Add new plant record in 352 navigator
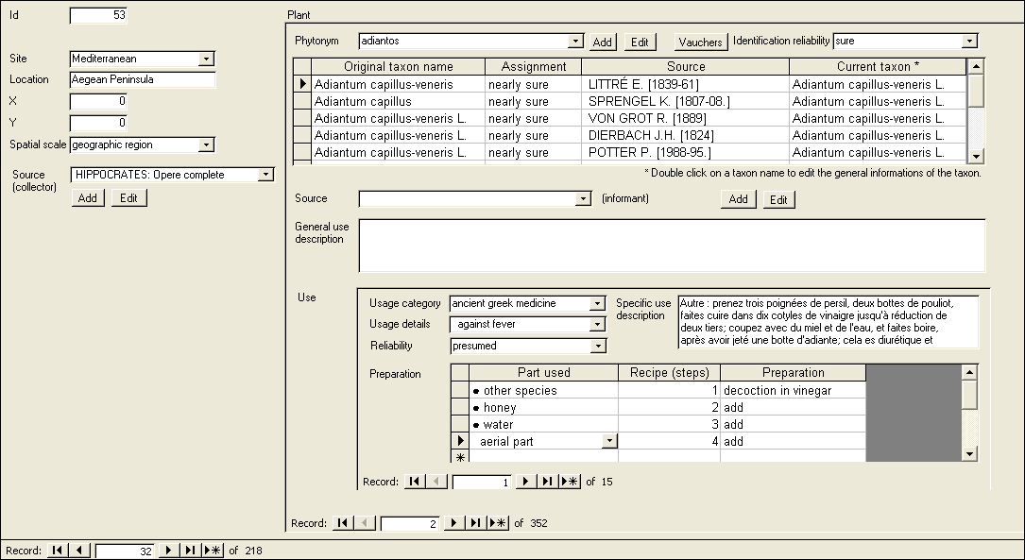1025x560 pixels. coord(498,523)
